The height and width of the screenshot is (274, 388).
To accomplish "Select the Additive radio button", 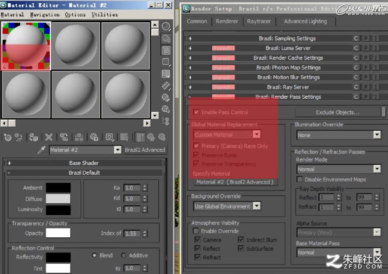I will (123, 255).
